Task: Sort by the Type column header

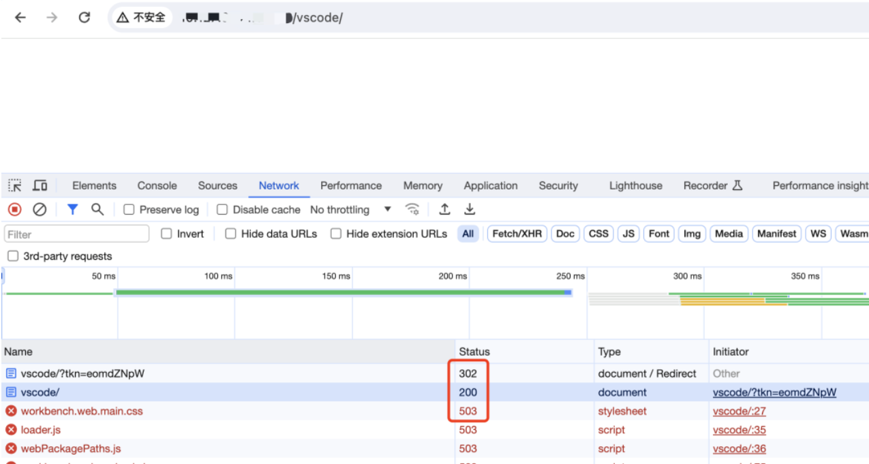Action: [x=652, y=352]
